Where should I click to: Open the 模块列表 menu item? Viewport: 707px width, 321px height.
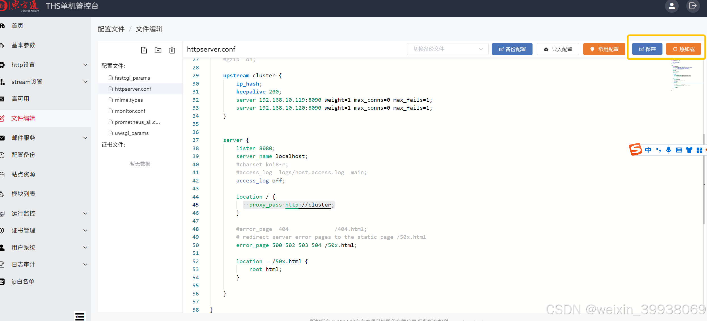point(45,194)
